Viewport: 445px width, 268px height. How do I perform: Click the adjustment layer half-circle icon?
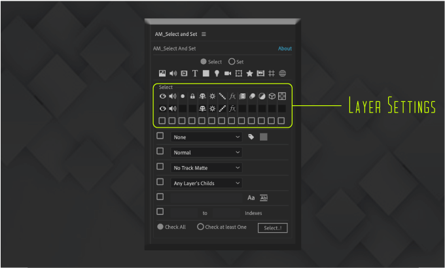[x=262, y=96]
